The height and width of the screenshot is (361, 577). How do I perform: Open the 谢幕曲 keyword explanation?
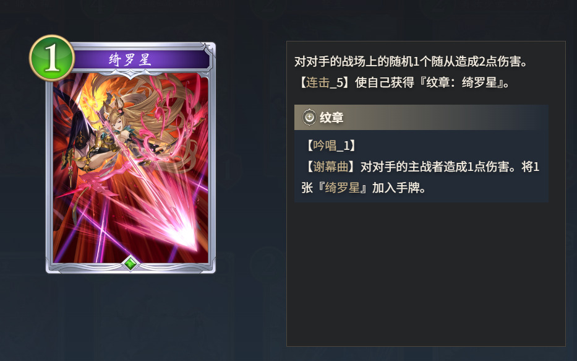click(x=330, y=167)
